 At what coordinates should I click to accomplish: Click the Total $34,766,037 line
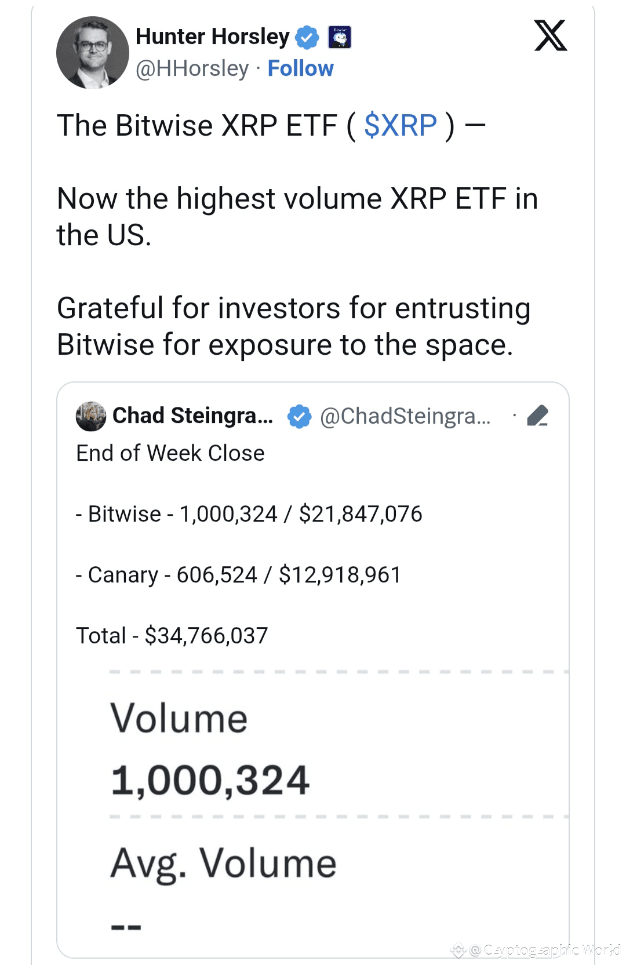tap(172, 636)
